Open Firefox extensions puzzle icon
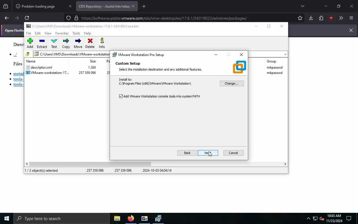358x224 pixels. click(321, 18)
